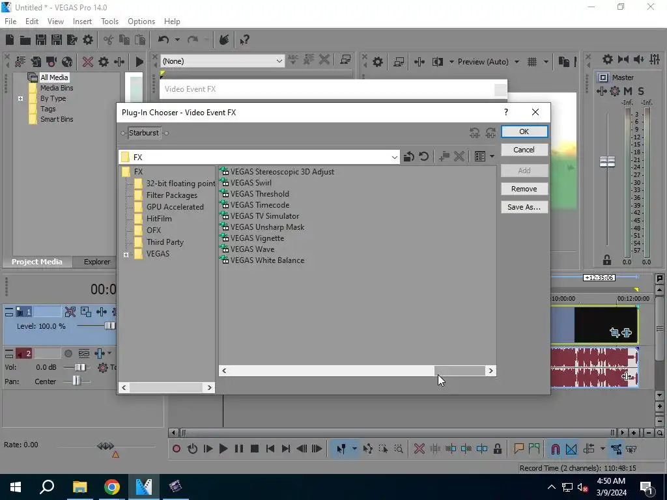Click Go to Start transport button
This screenshot has width=667, height=500.
[x=270, y=449]
